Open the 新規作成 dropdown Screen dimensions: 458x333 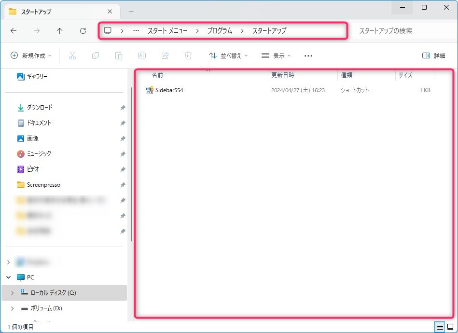coord(31,55)
